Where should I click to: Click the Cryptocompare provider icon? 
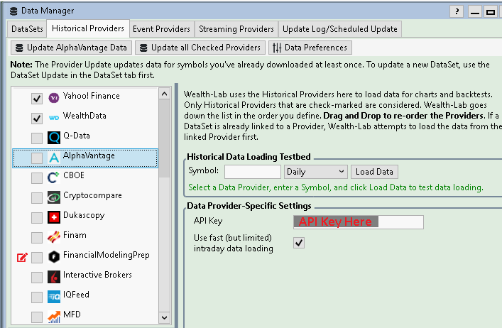54,197
